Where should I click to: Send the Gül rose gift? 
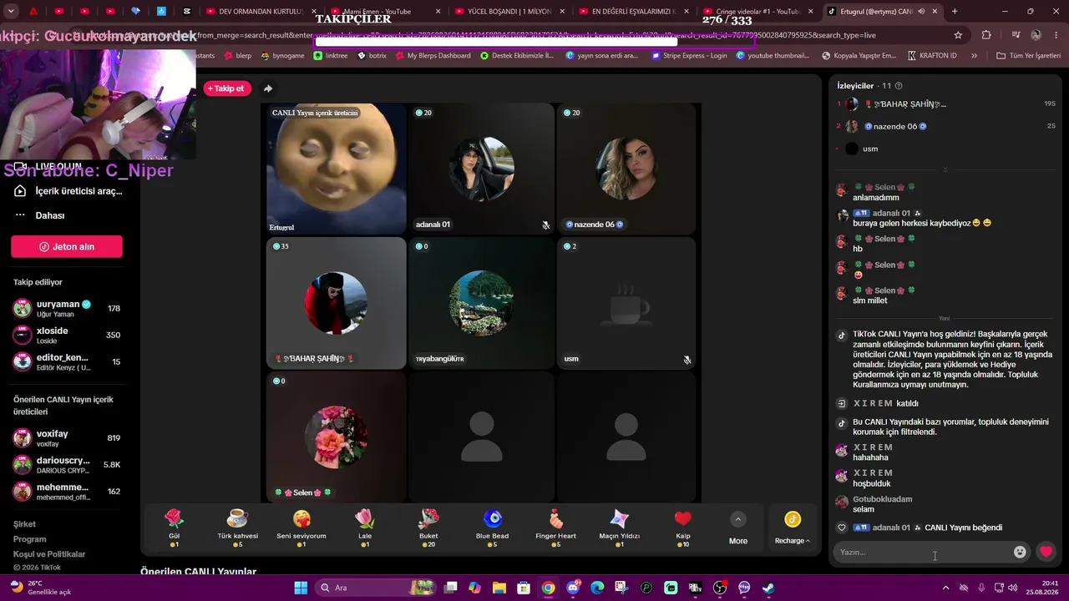[x=174, y=528]
